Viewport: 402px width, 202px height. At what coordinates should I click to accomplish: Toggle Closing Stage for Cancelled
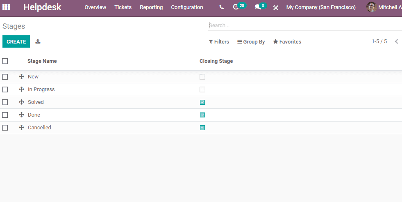[202, 128]
